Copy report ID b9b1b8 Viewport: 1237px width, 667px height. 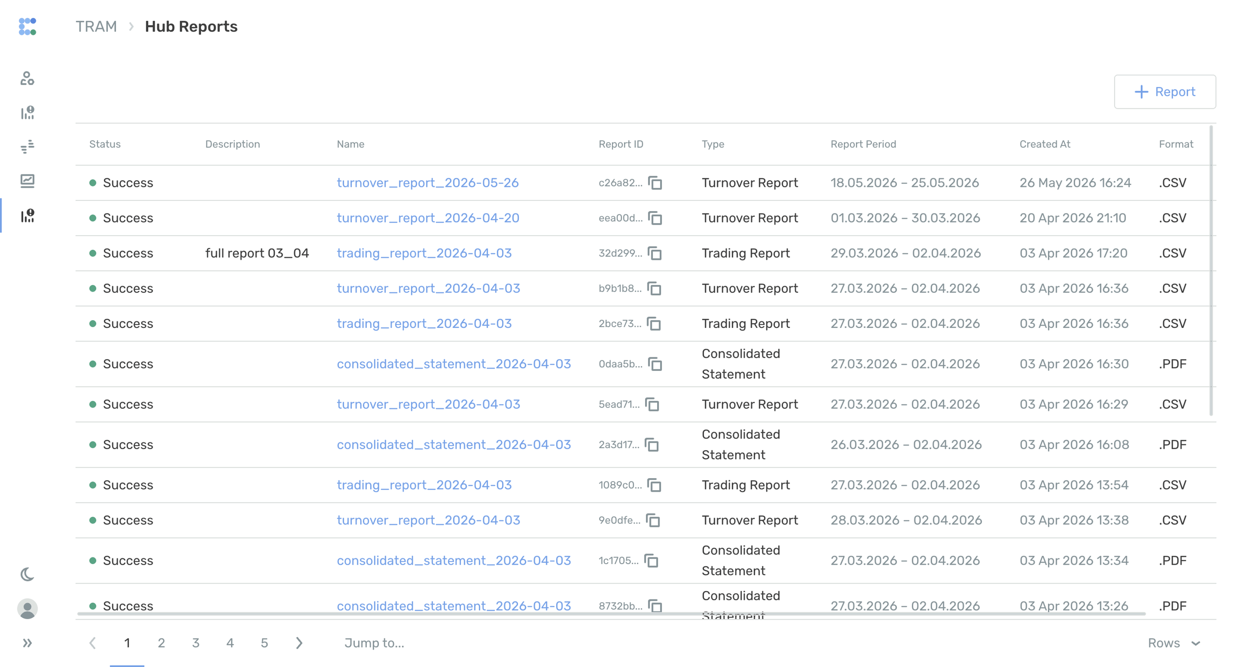(x=654, y=289)
